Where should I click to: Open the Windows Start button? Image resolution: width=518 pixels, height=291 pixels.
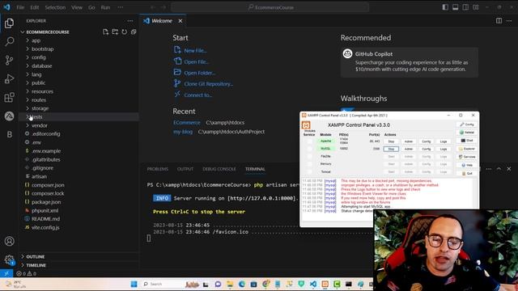(x=134, y=284)
